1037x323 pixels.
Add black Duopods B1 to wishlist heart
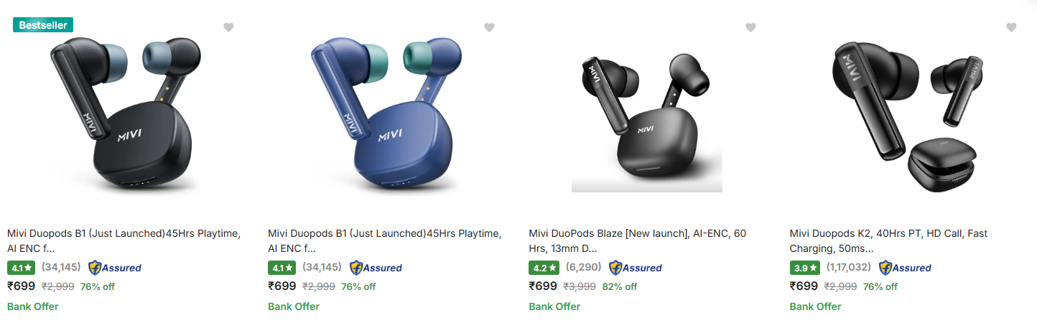(x=228, y=27)
